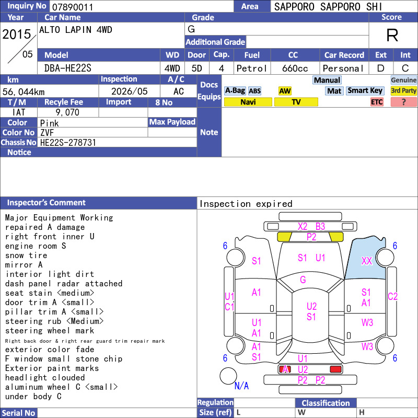Click the A-Bag airbag badge

click(235, 90)
